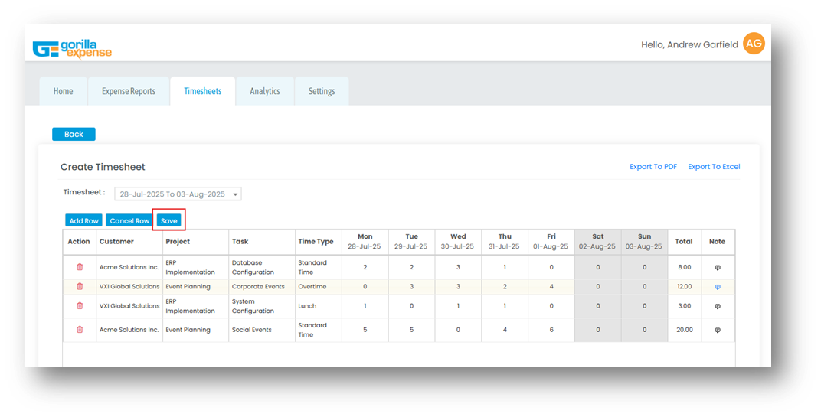Viewport: 821px width, 417px height.
Task: Click Wednesday hours cell in Database Configuration row
Action: [x=458, y=267]
